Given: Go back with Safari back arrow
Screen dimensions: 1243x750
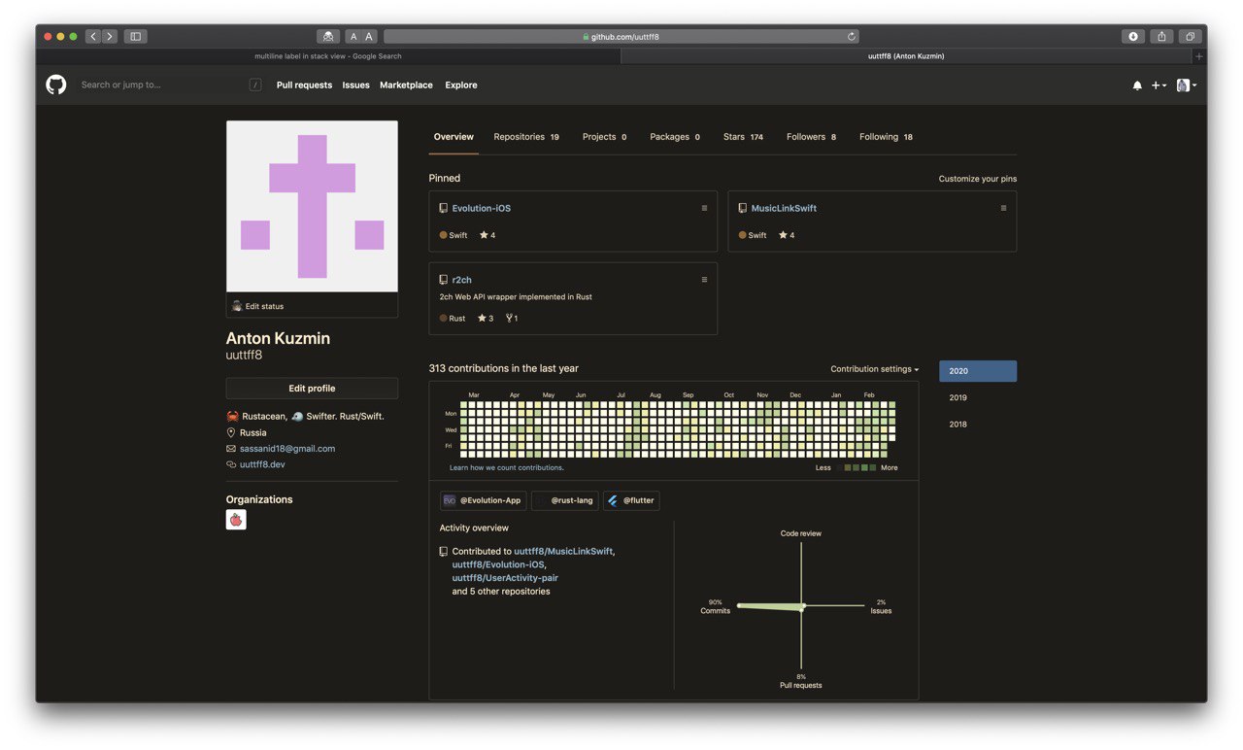Looking at the screenshot, I should tap(93, 36).
